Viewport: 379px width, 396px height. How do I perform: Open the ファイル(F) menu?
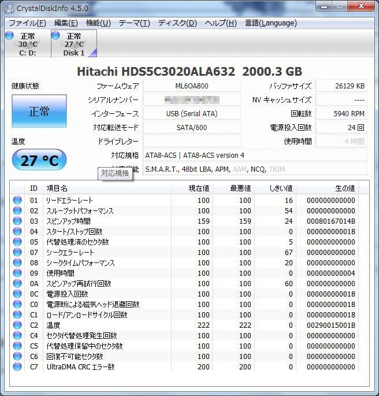pyautogui.click(x=27, y=23)
